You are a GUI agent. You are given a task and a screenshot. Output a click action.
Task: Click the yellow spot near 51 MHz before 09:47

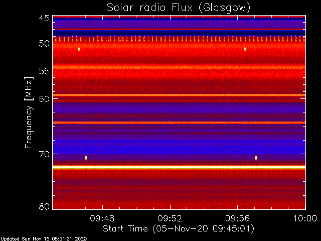pos(79,49)
